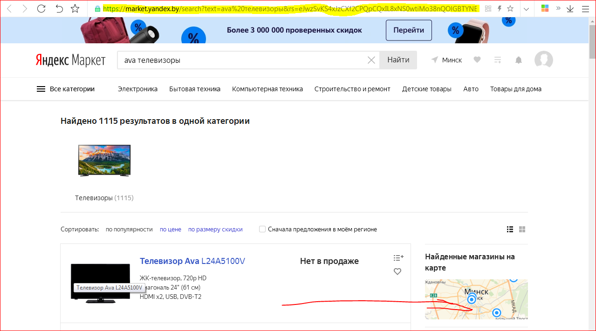Click the Телевизоры category thumbnail image

click(104, 160)
